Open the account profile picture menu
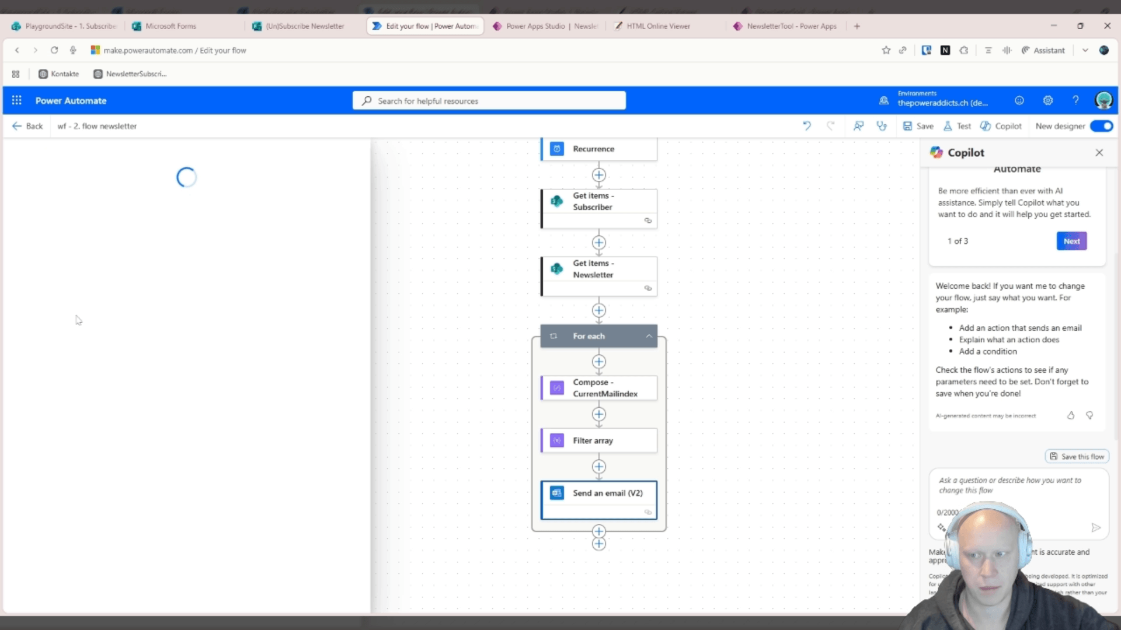The width and height of the screenshot is (1121, 630). [1103, 100]
